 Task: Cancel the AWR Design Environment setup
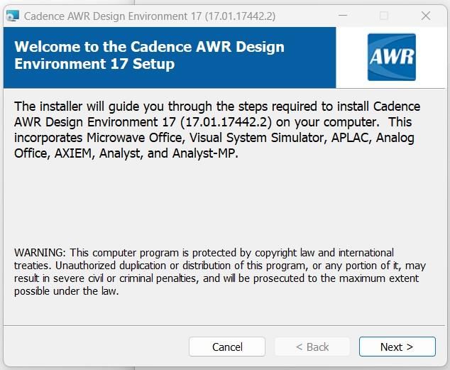[x=227, y=347]
